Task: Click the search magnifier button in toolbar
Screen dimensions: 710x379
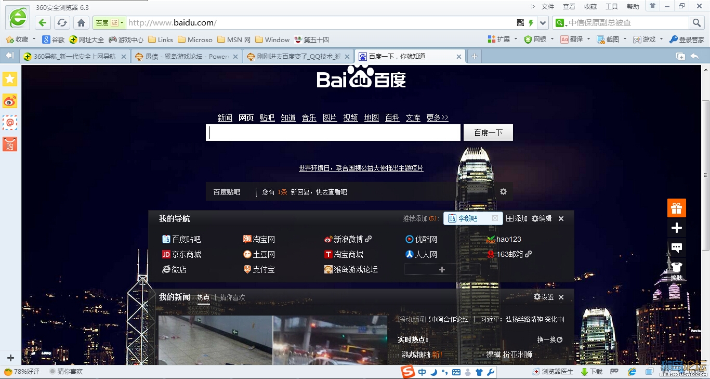Action: tap(696, 23)
